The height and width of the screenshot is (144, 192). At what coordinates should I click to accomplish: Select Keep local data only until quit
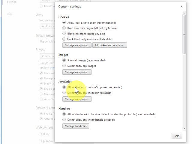point(64,28)
